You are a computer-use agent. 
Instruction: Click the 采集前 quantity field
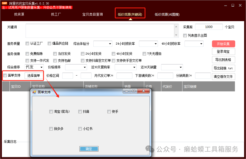[x=209, y=27]
